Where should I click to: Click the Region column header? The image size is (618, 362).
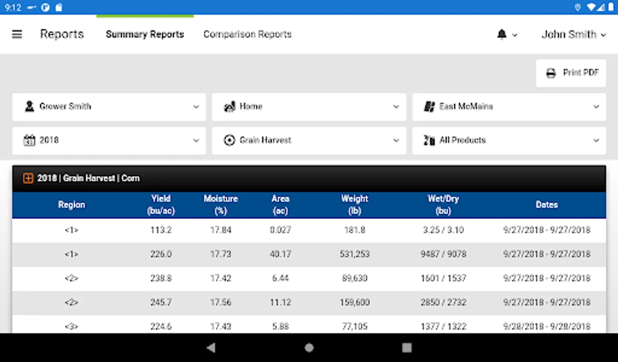click(72, 205)
